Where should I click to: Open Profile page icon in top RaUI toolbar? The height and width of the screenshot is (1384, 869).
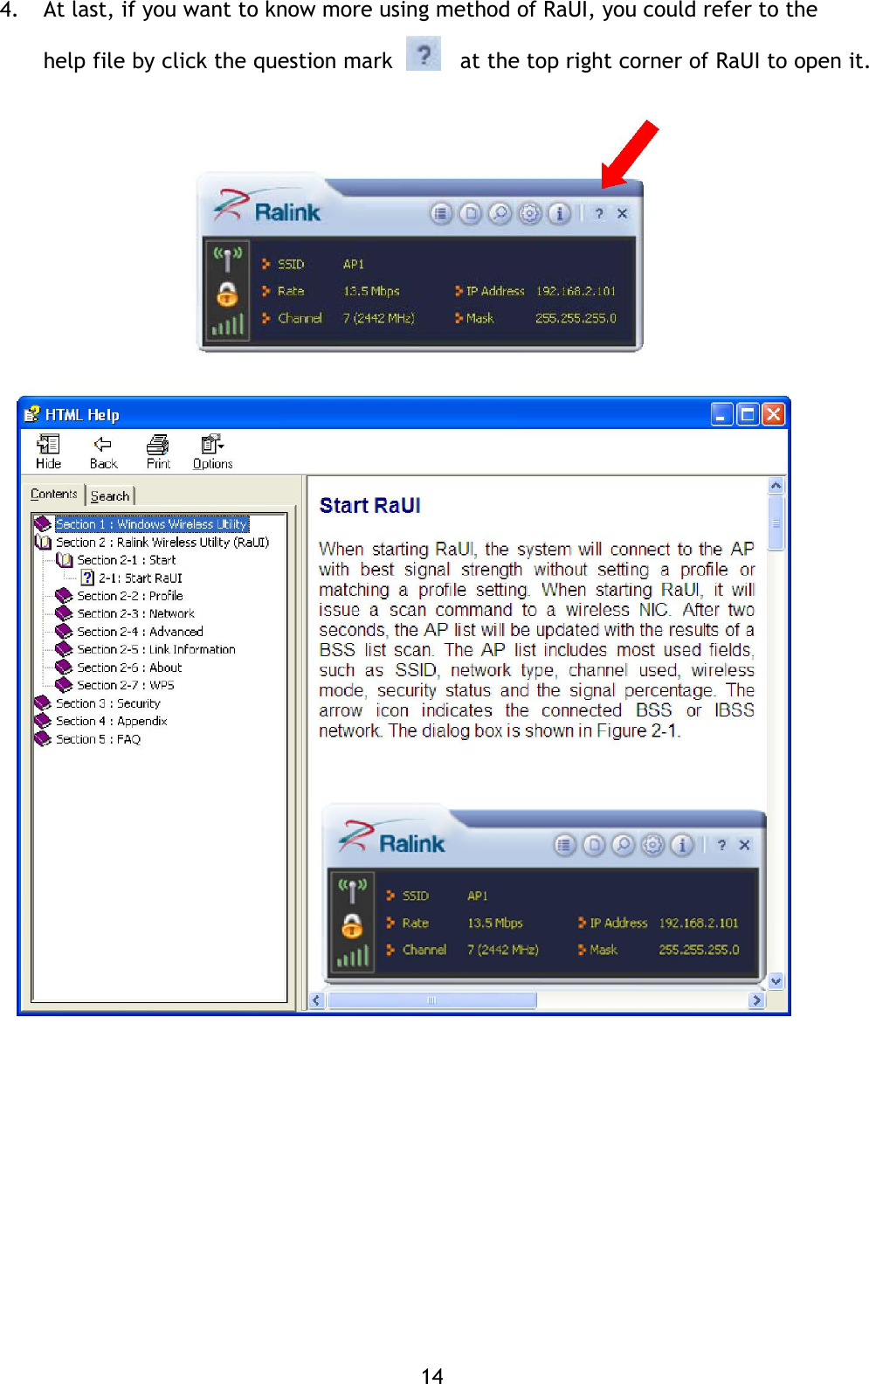[x=471, y=213]
